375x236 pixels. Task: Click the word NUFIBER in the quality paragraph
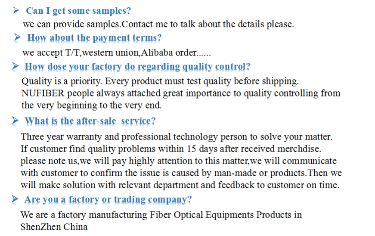[43, 93]
